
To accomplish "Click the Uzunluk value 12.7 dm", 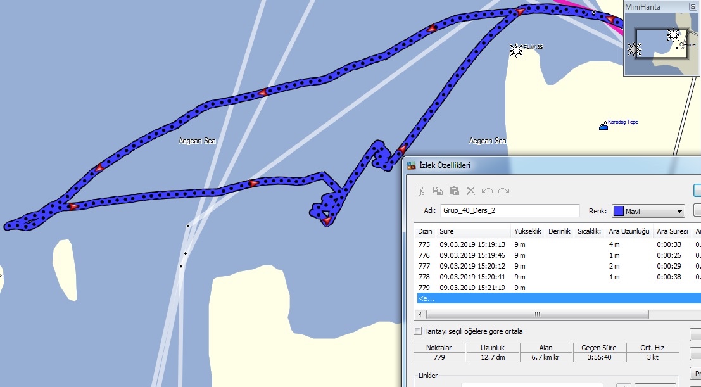I will [x=493, y=357].
